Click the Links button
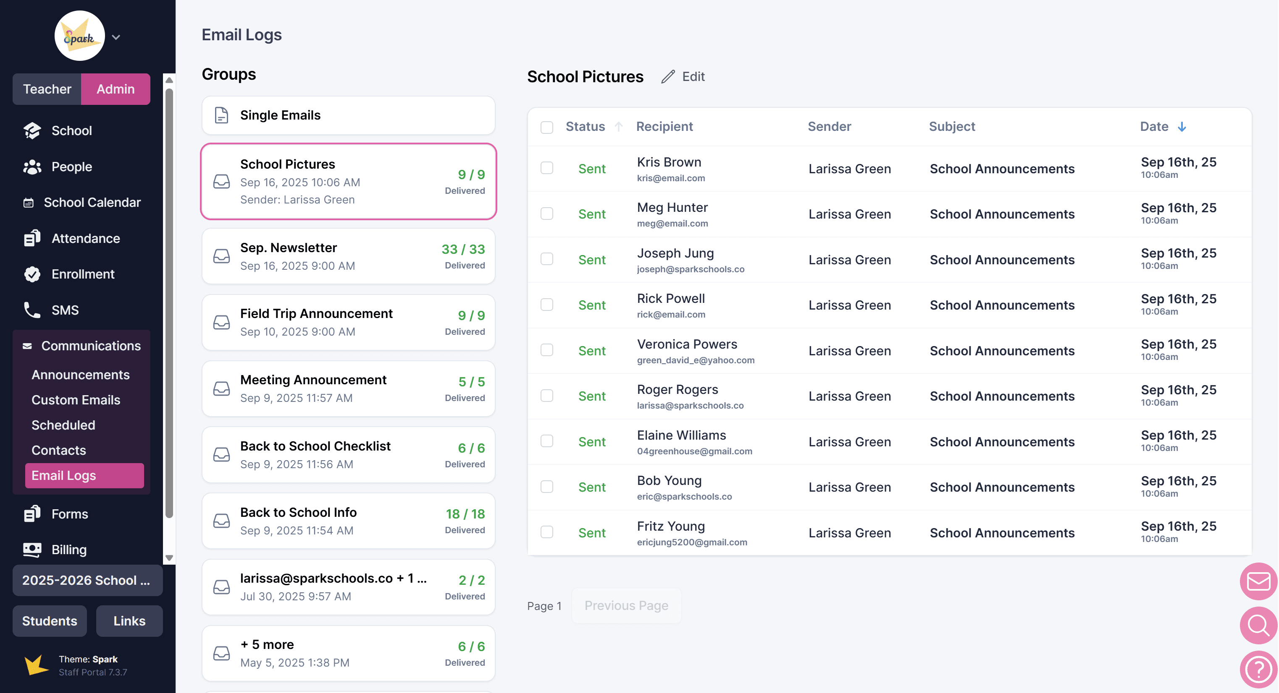This screenshot has height=693, width=1279. pos(129,620)
